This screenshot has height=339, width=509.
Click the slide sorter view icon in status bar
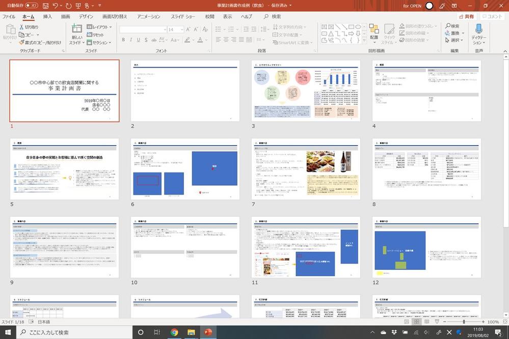[x=416, y=322]
